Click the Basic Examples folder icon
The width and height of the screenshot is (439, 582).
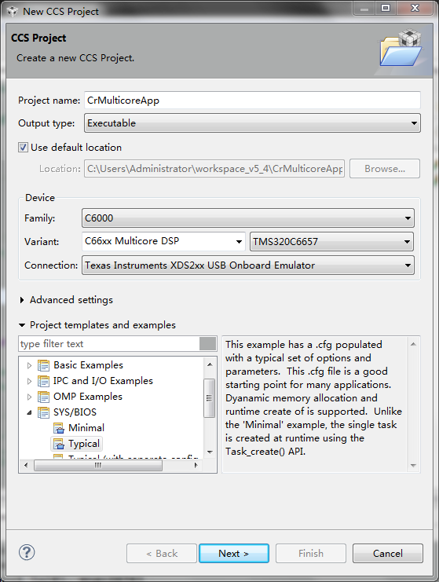pyautogui.click(x=43, y=365)
